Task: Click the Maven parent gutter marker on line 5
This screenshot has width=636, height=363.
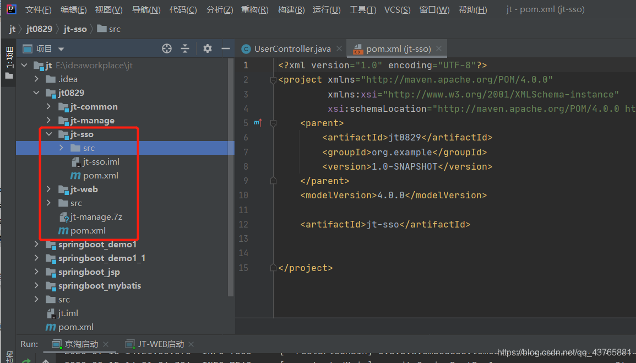Action: (x=258, y=122)
